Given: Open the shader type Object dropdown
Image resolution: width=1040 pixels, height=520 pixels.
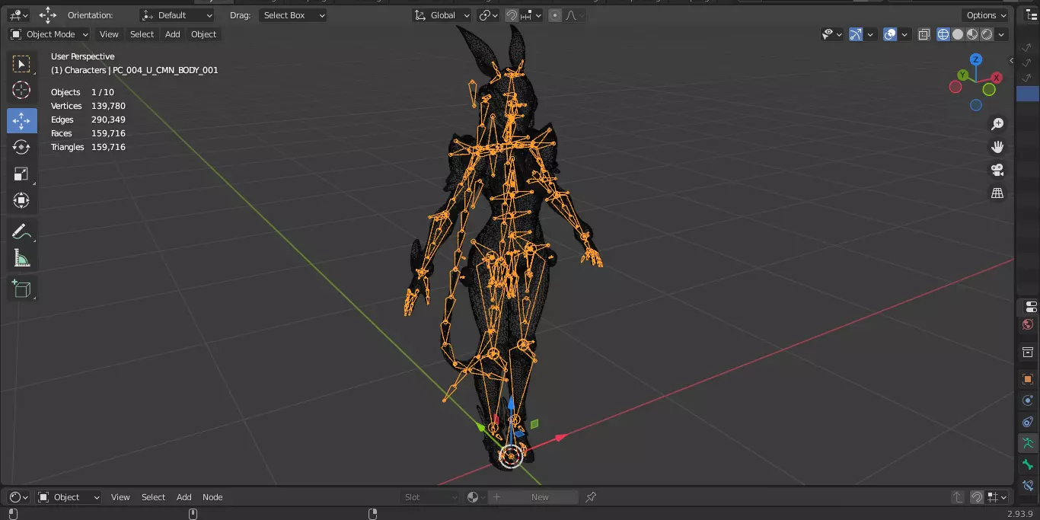Looking at the screenshot, I should [x=69, y=497].
